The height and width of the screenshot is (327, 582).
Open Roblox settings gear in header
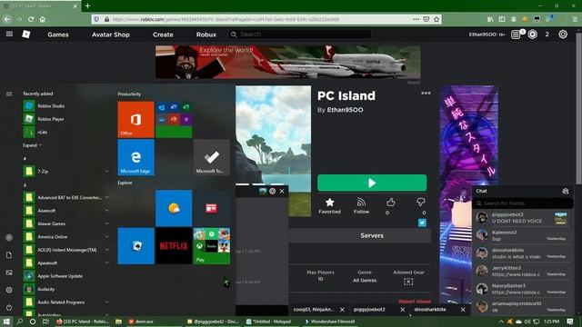563,35
